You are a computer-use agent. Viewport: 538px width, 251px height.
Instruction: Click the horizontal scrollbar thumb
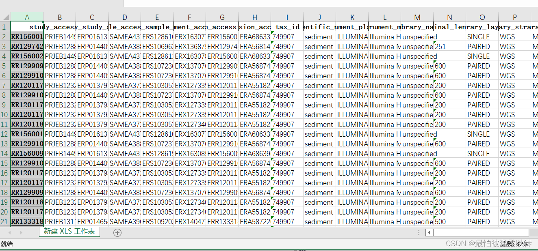tap(481, 232)
